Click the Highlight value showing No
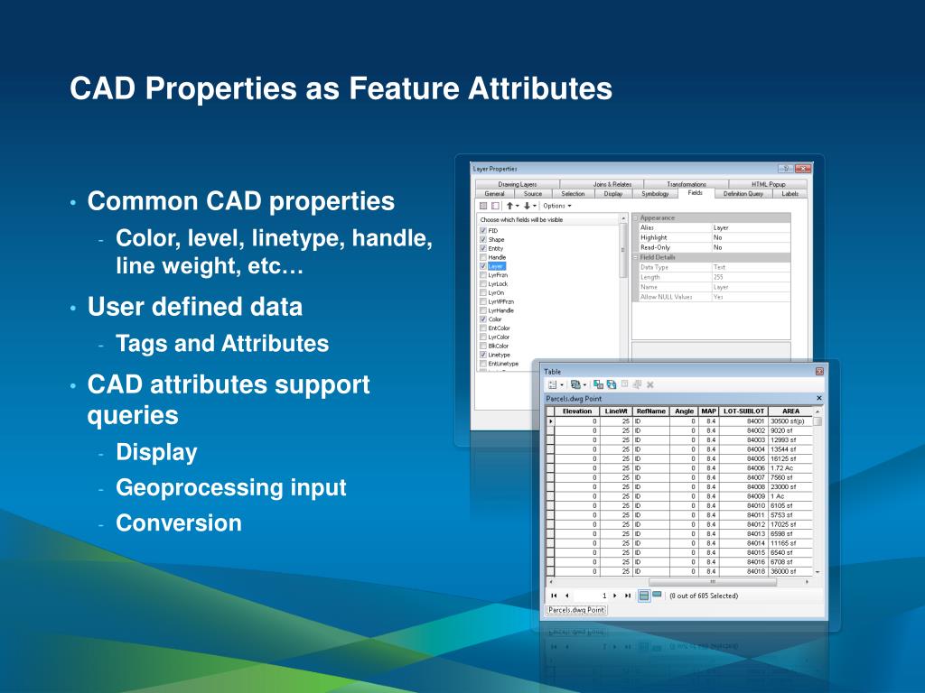Image resolution: width=925 pixels, height=693 pixels. 751,237
